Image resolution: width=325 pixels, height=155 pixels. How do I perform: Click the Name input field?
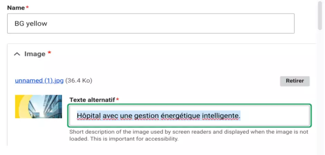pyautogui.click(x=151, y=23)
